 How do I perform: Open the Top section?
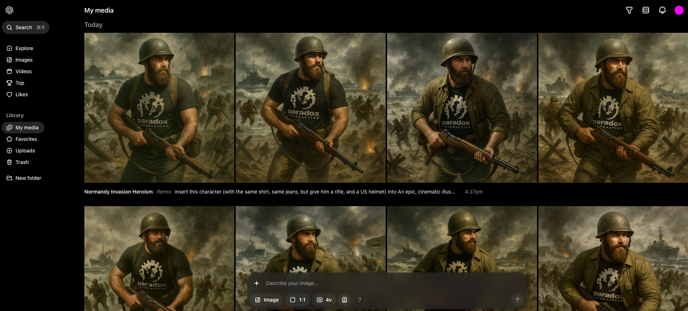(15, 83)
